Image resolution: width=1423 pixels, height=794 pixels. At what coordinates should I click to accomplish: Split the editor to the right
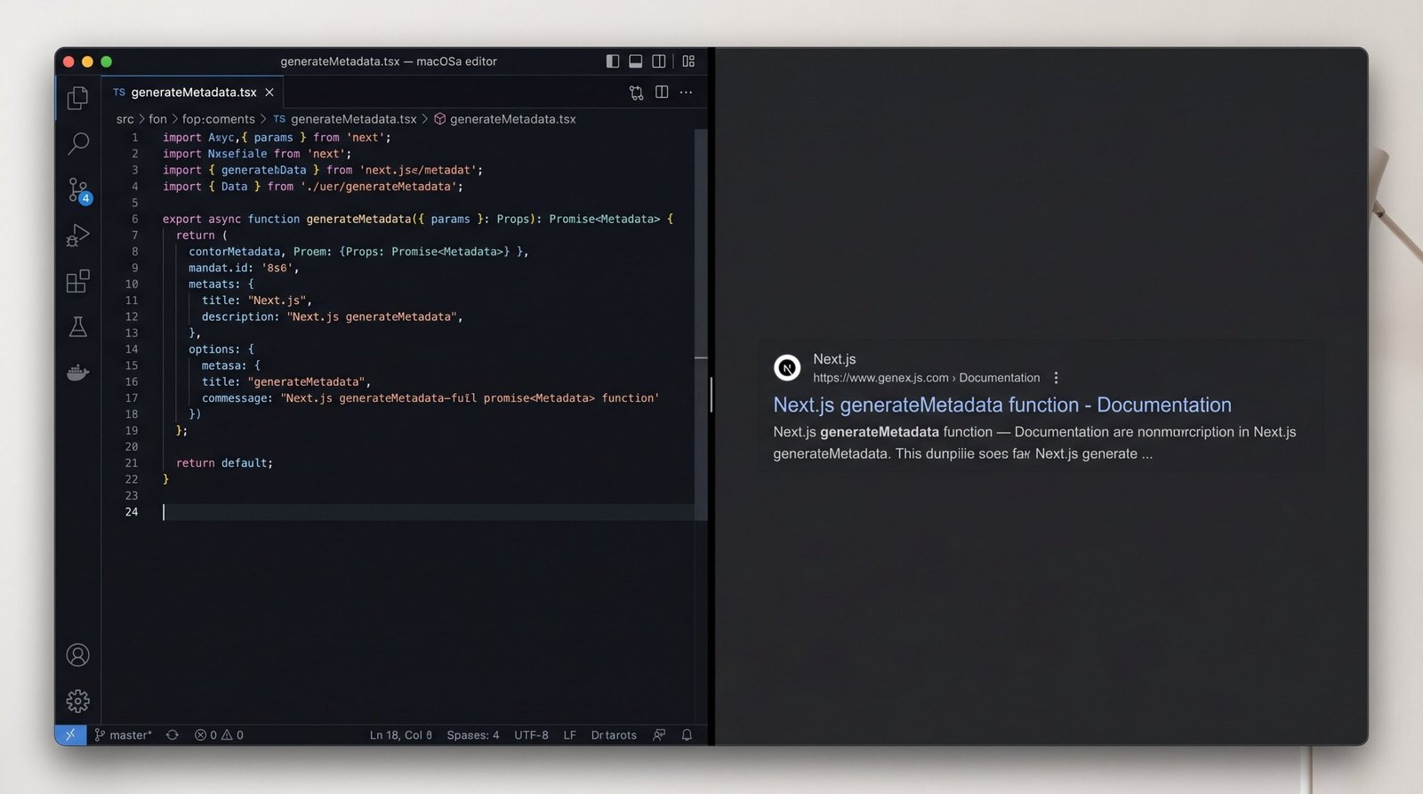662,92
